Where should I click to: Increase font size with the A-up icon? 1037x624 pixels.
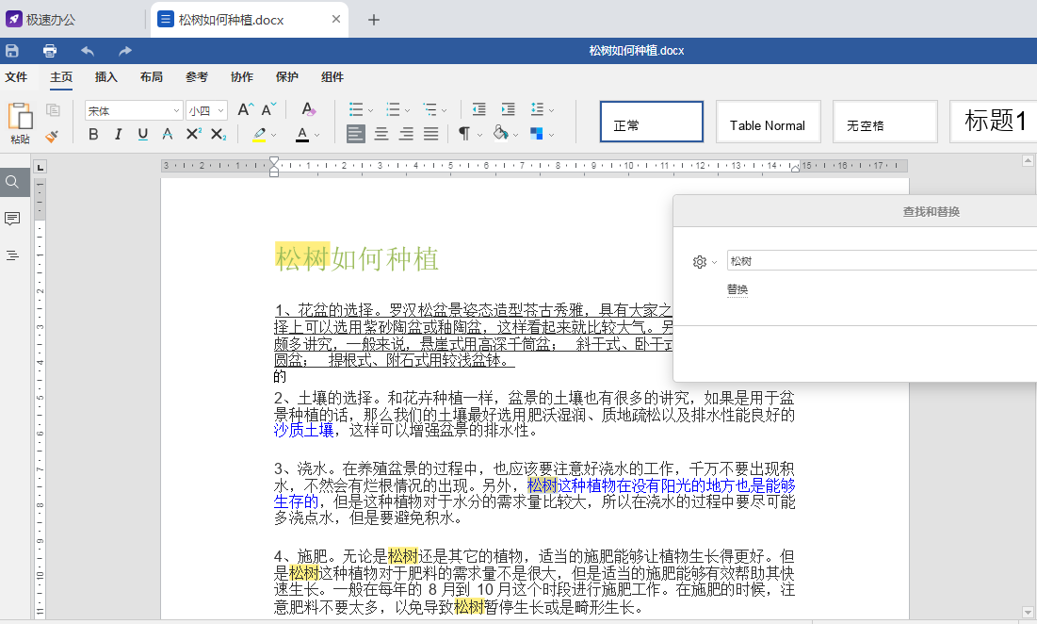(246, 110)
